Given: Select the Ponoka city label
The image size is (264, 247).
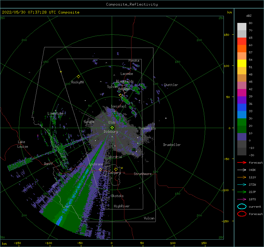Looking at the screenshot, I should pyautogui.click(x=134, y=61).
